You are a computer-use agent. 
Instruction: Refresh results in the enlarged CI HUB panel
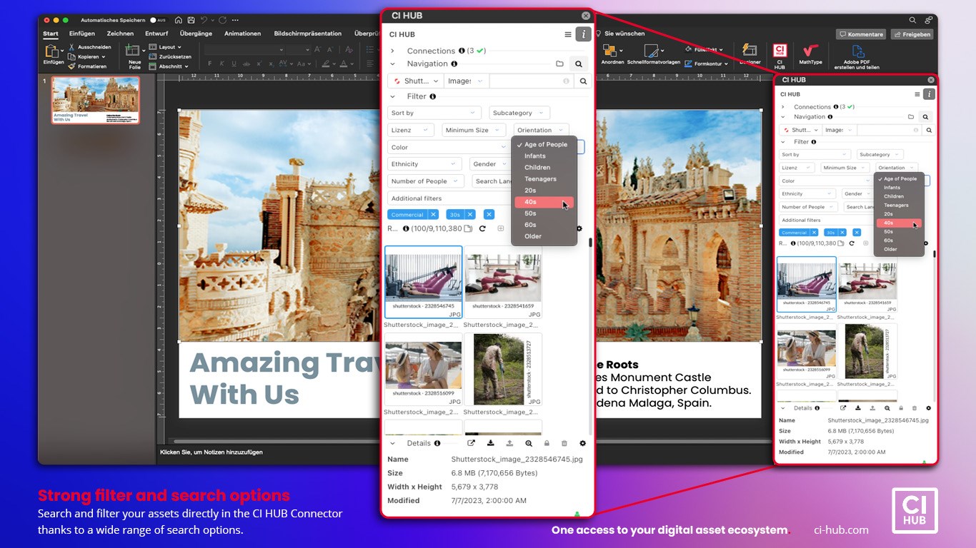[x=482, y=228]
